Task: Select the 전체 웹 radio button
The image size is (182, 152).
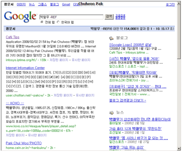Action: pos(42,22)
